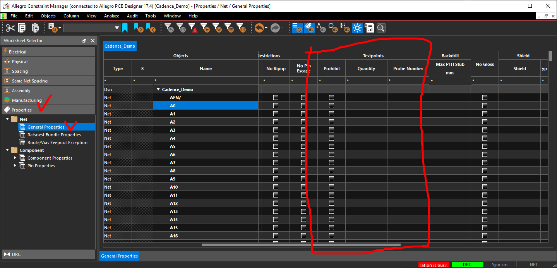Open the DRC worksheet section
This screenshot has width=557, height=268.
[x=49, y=254]
